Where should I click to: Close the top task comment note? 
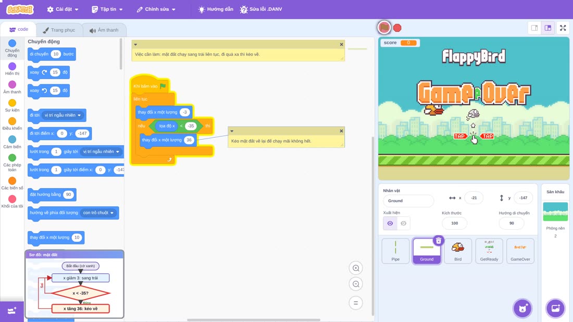pos(341,45)
